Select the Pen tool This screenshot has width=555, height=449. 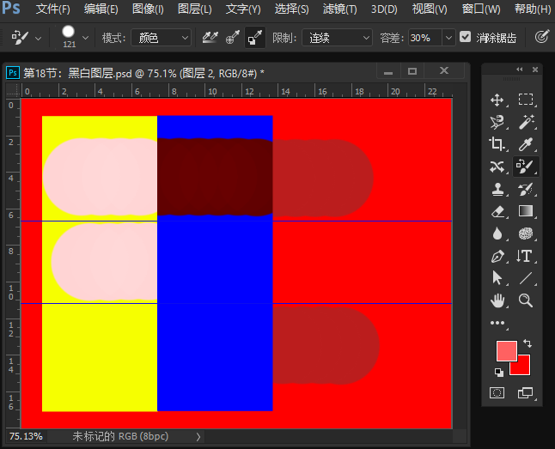point(497,256)
